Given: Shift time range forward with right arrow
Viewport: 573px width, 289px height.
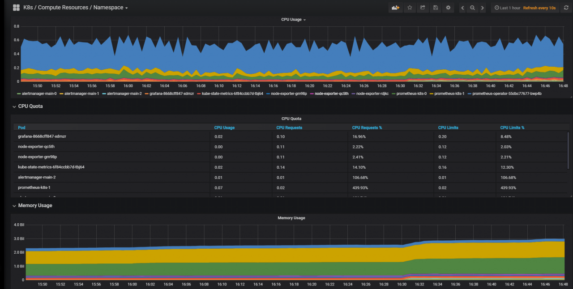Looking at the screenshot, I should pyautogui.click(x=482, y=8).
